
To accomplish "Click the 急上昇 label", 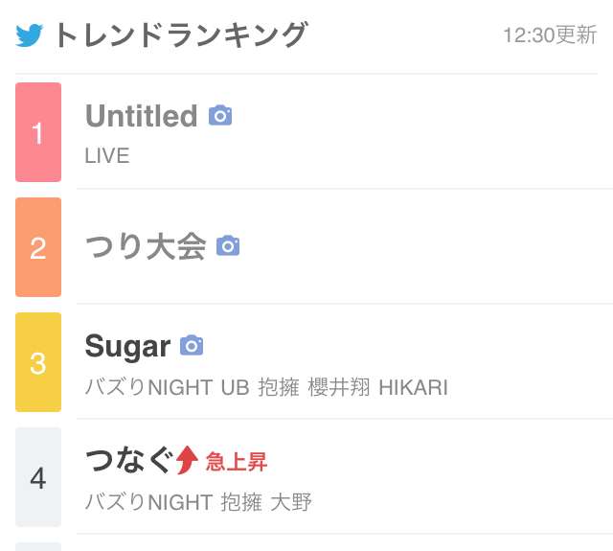I will click(237, 462).
